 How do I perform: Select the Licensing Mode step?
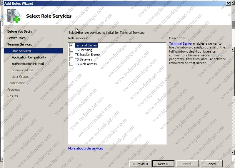point(22,70)
